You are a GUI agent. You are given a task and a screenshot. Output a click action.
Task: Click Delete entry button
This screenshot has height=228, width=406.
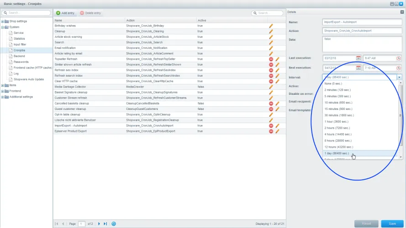coord(90,13)
